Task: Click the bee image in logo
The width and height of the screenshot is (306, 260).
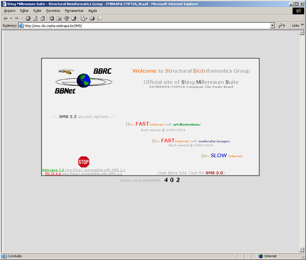Action: (66, 71)
